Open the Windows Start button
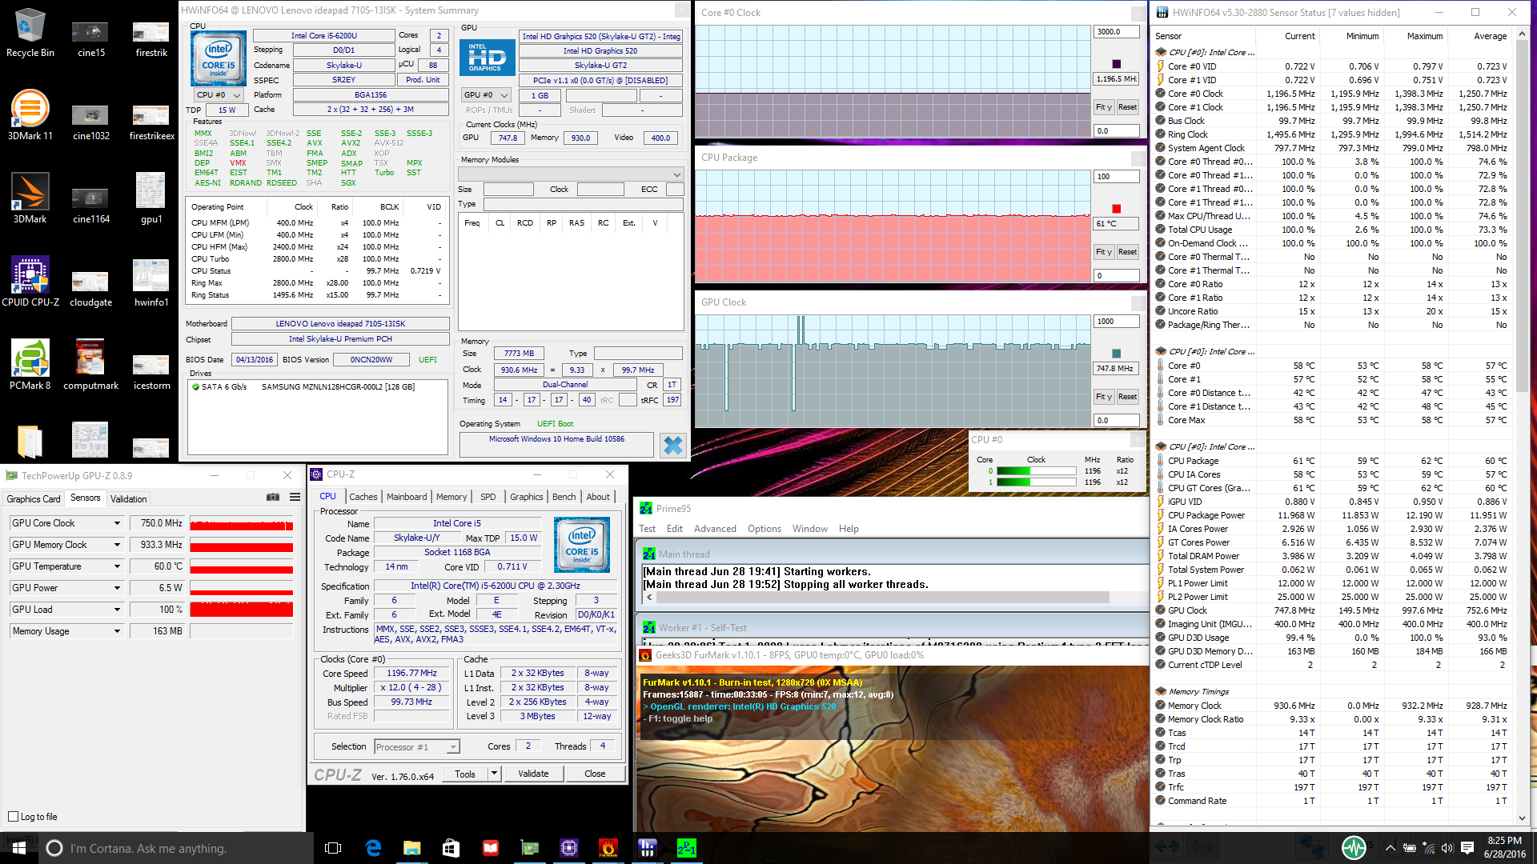1537x864 pixels. tap(19, 848)
